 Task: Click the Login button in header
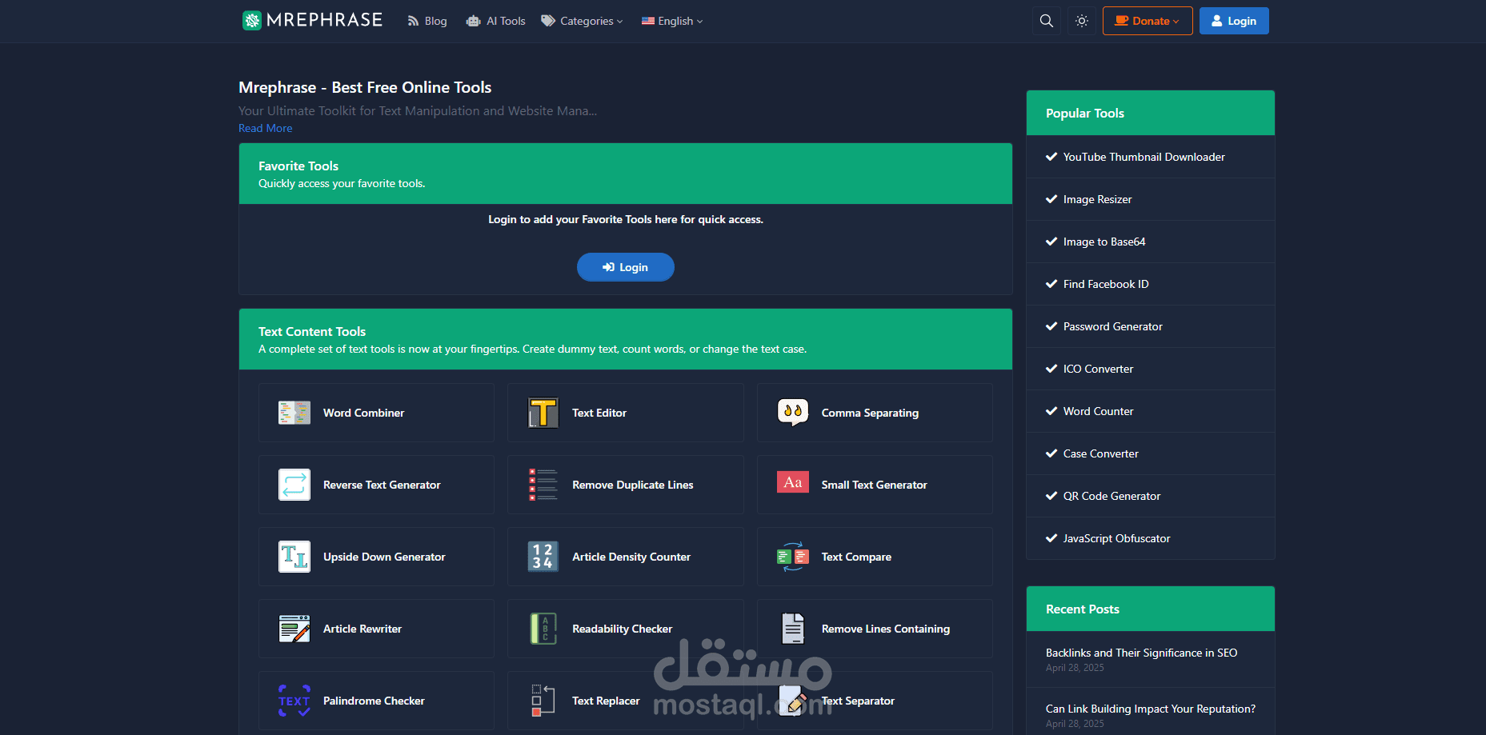click(1234, 21)
